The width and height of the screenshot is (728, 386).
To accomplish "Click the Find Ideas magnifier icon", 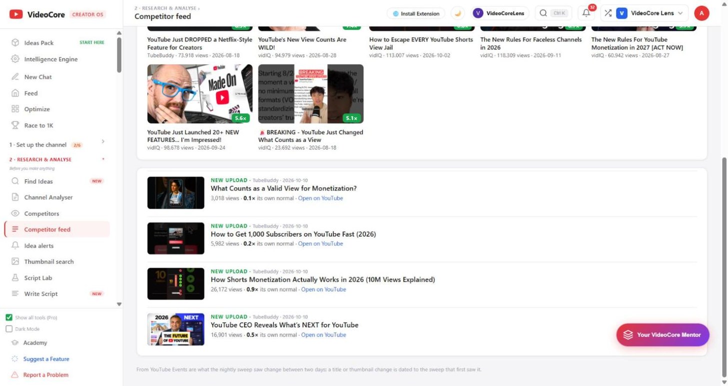I will [x=15, y=181].
